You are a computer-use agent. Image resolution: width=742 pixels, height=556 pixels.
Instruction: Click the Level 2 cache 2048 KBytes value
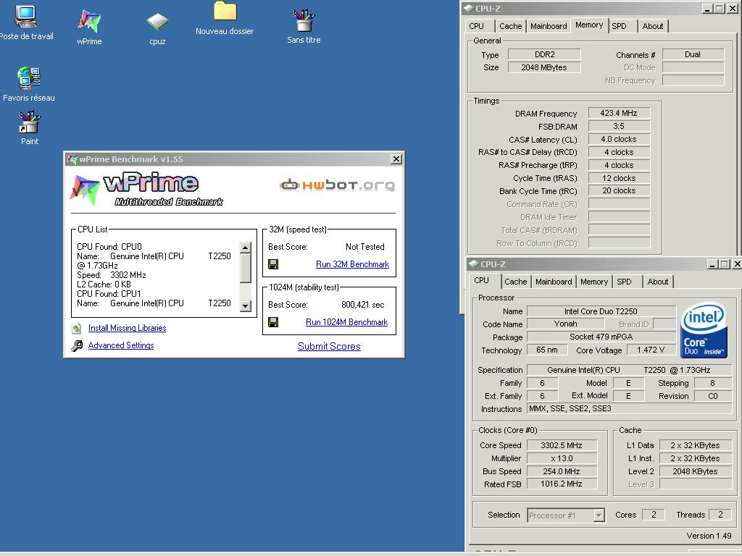(x=695, y=471)
